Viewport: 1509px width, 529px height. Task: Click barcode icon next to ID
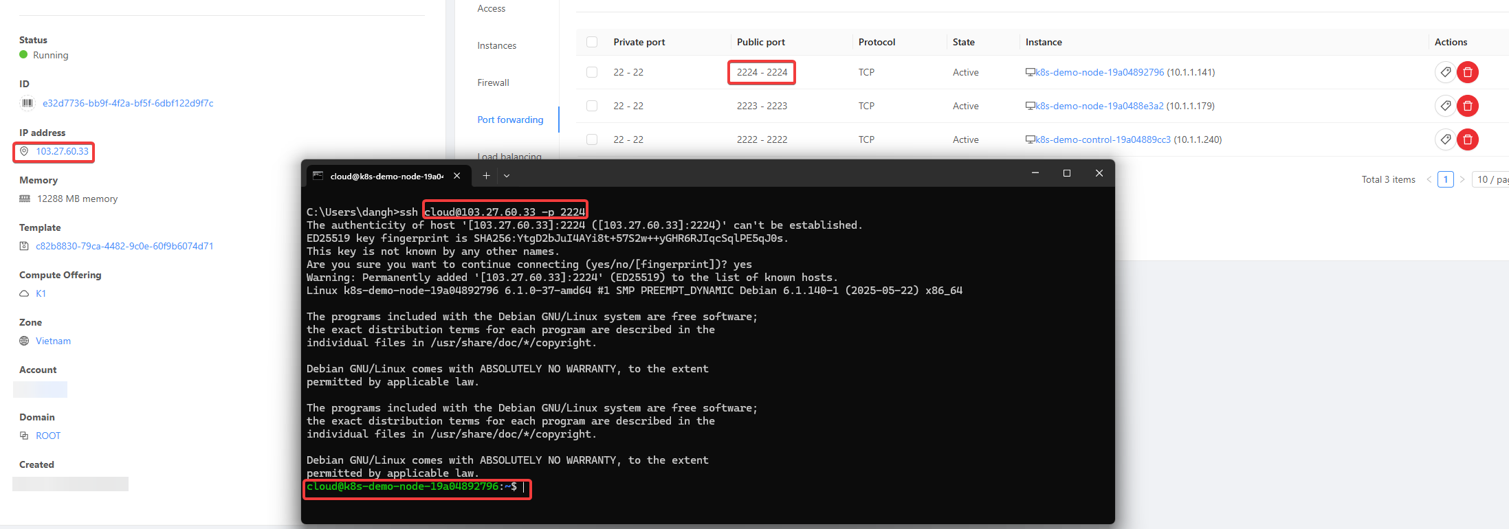click(27, 103)
